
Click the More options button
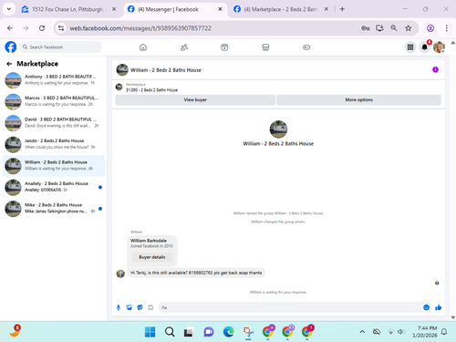tap(358, 99)
